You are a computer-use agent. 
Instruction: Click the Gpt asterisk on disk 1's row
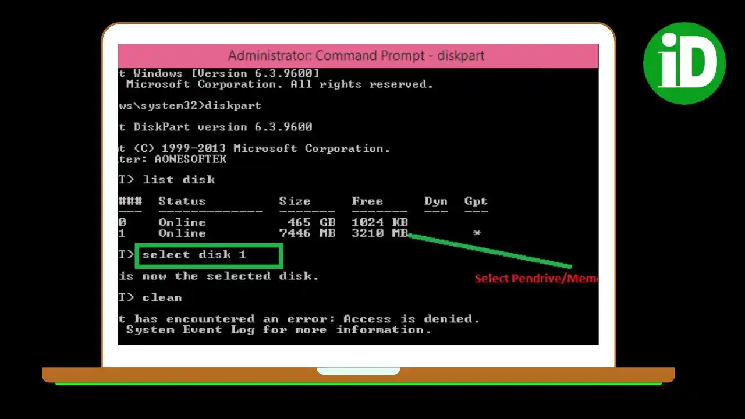[477, 233]
